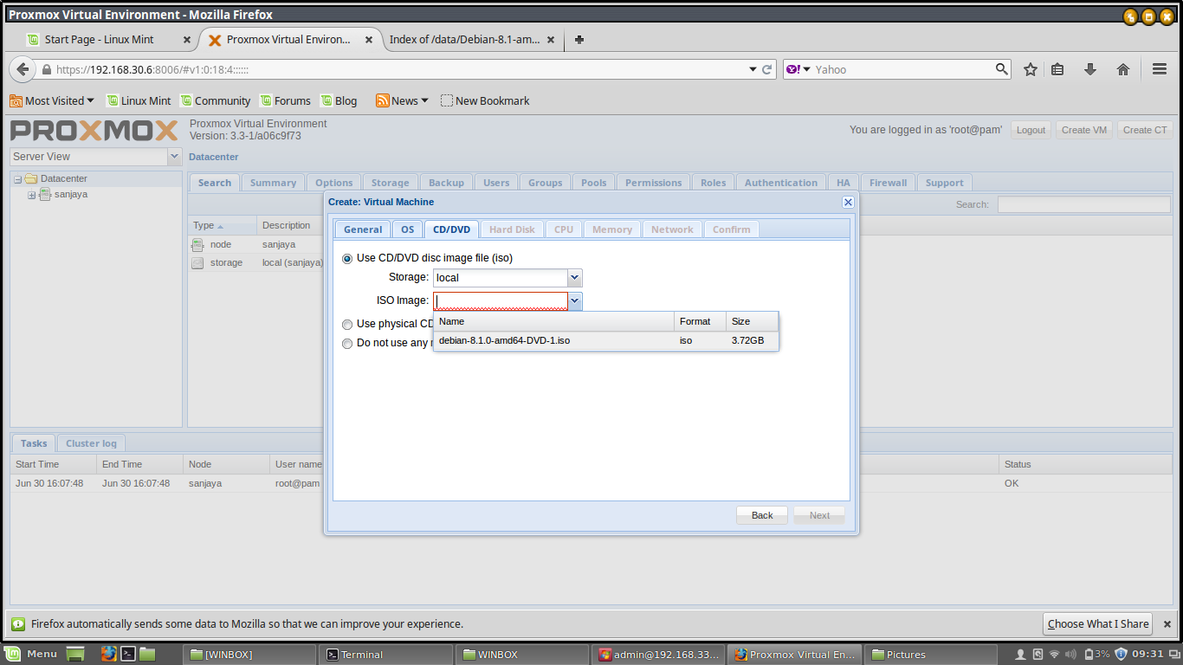Switch to the General wizard tab
This screenshot has height=665, width=1183.
pyautogui.click(x=363, y=229)
